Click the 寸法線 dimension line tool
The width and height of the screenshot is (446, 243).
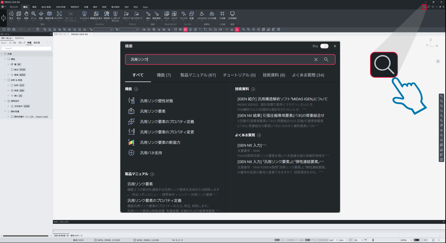click(x=222, y=15)
